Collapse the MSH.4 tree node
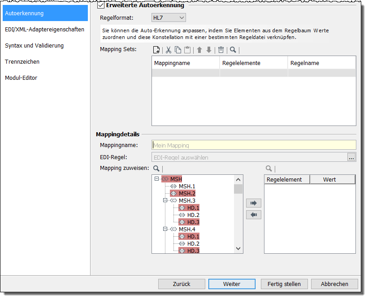 (165, 229)
